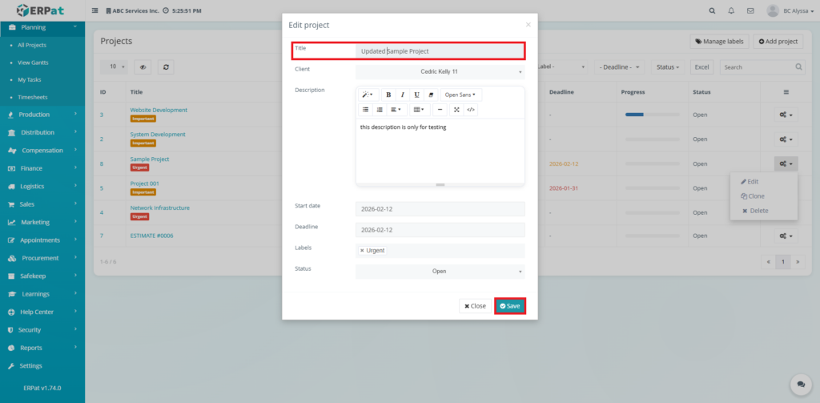
Task: Open the Network Infrastructure project link
Action: (159, 208)
